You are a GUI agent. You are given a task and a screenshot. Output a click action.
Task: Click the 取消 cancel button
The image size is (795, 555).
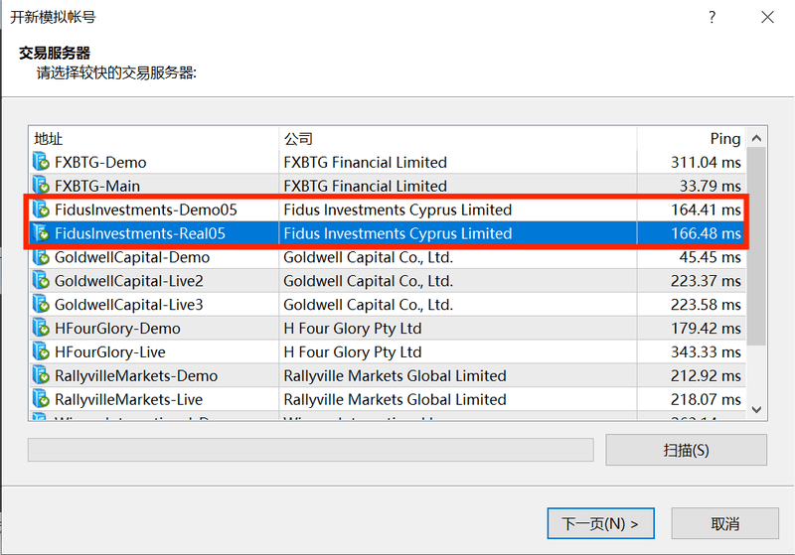[725, 523]
